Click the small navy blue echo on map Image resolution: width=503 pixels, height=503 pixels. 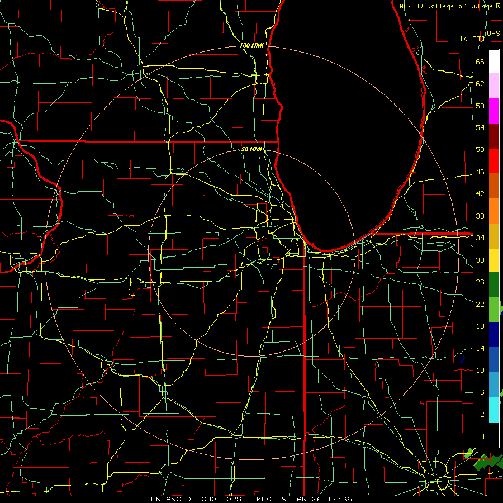[462, 359]
